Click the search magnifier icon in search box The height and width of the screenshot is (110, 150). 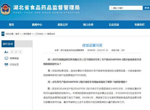[x=111, y=8]
